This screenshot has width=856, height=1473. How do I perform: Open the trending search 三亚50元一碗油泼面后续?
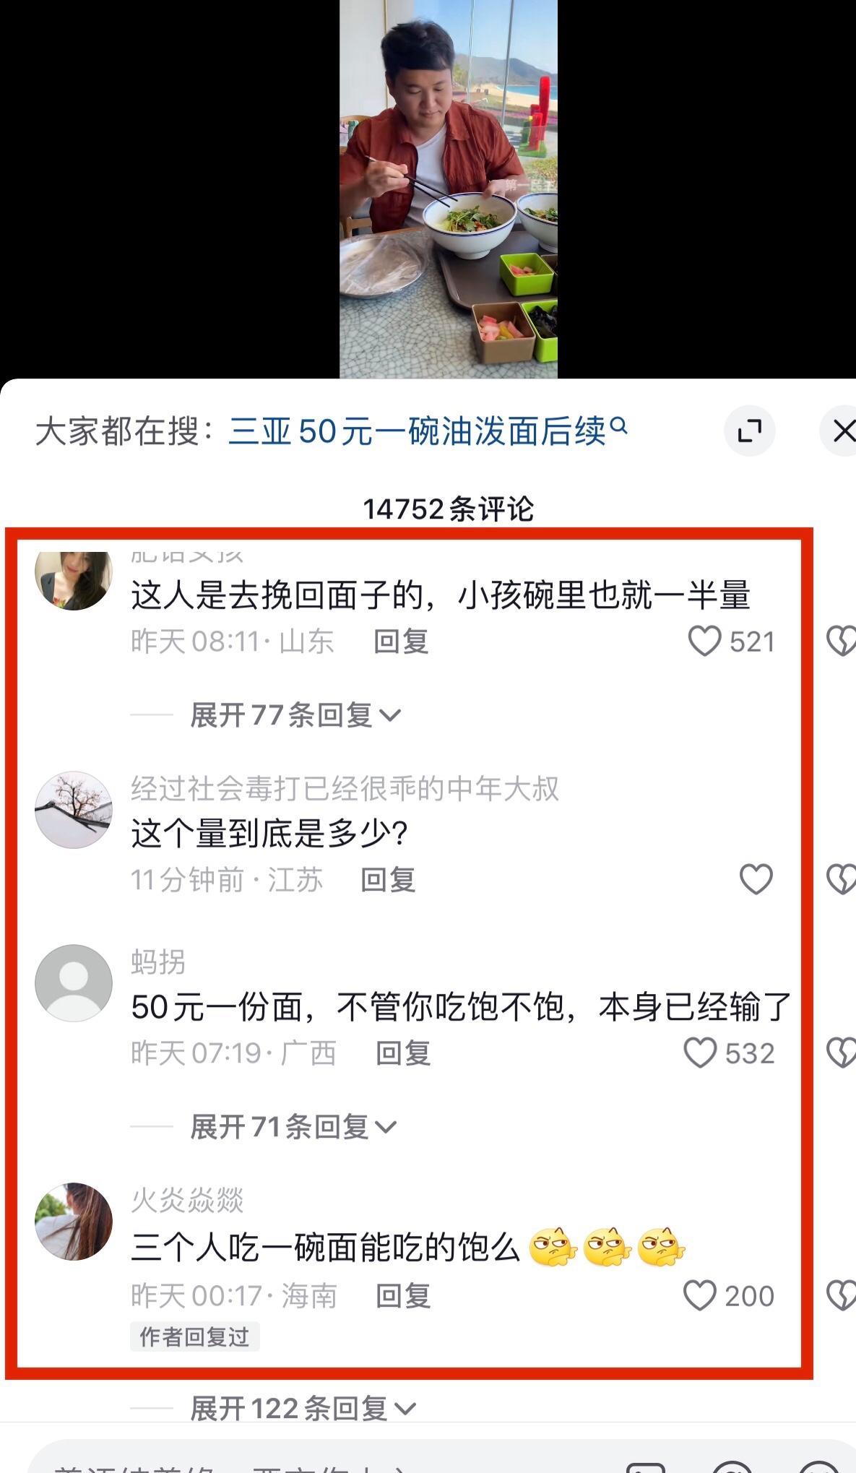point(428,431)
